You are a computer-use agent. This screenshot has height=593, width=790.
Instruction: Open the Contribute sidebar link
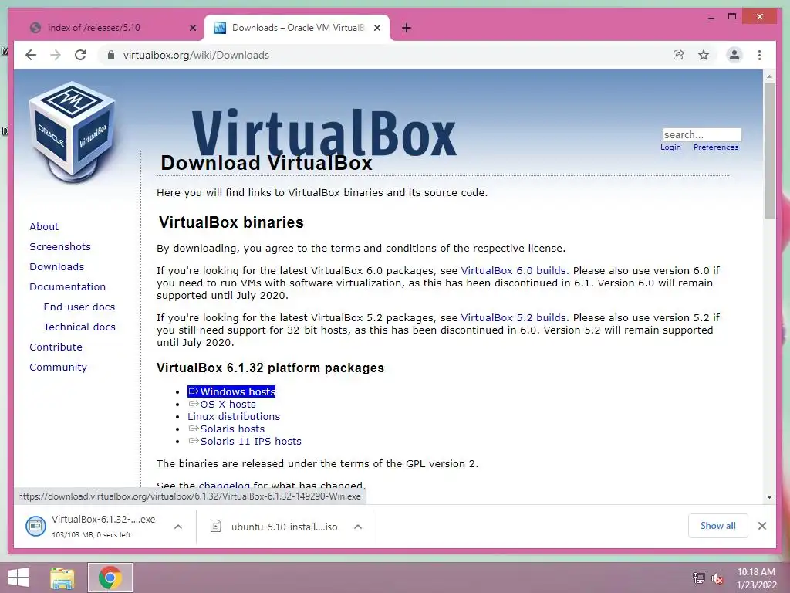pos(56,347)
